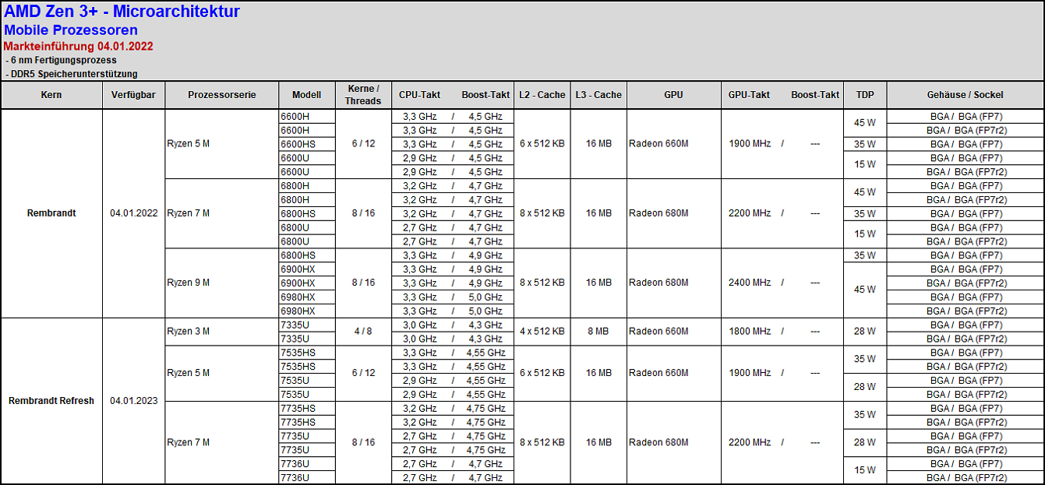Click the 'Prozessorserie' column header

[222, 95]
